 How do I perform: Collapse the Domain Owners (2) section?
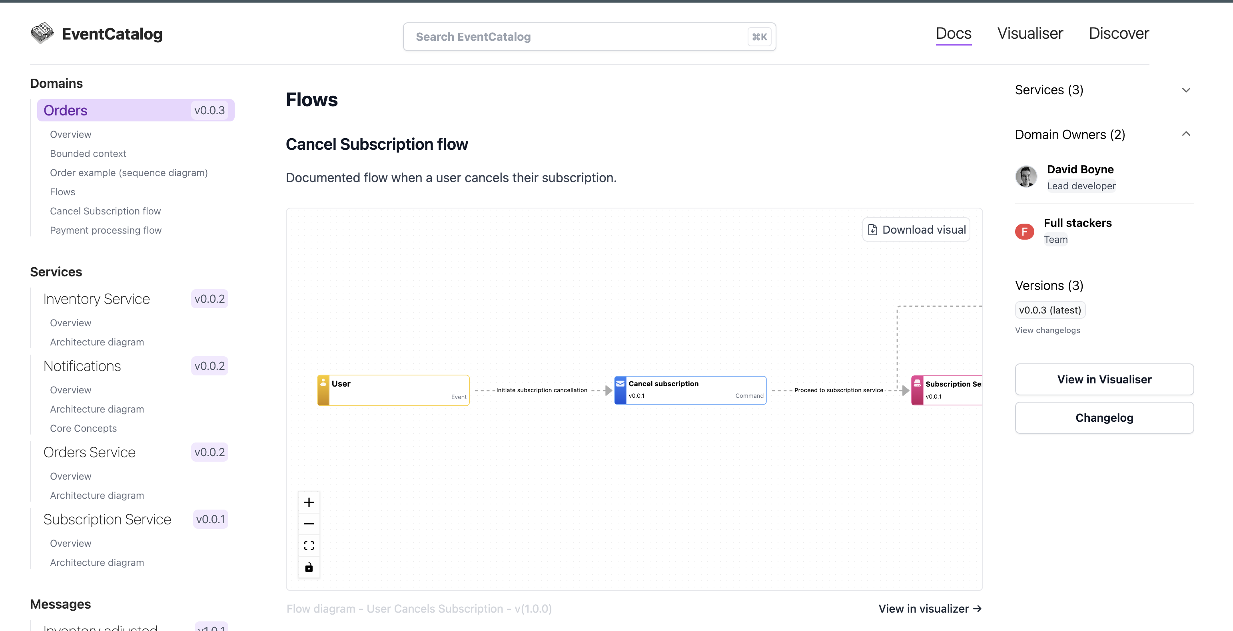tap(1187, 134)
